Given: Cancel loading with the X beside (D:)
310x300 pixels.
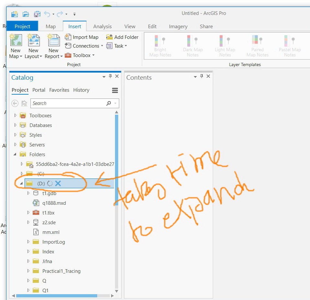Looking at the screenshot, I should point(58,183).
